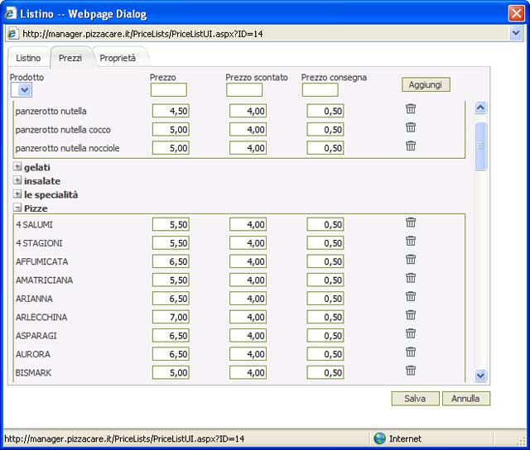This screenshot has height=450, width=530.
Task: Cancel with the Annulla button
Action: click(x=465, y=399)
